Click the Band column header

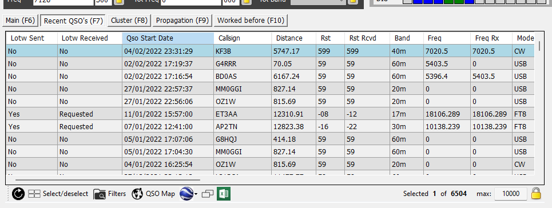[x=407, y=38]
